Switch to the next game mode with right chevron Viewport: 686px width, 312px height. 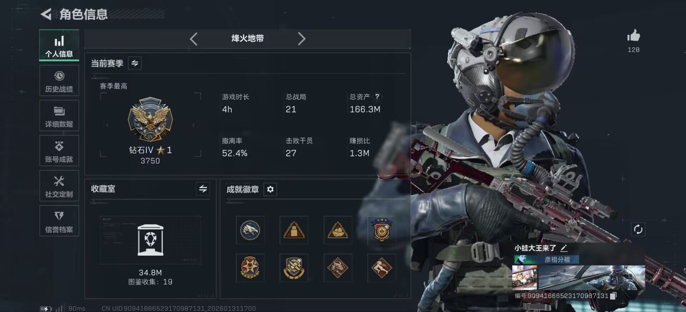click(x=302, y=39)
